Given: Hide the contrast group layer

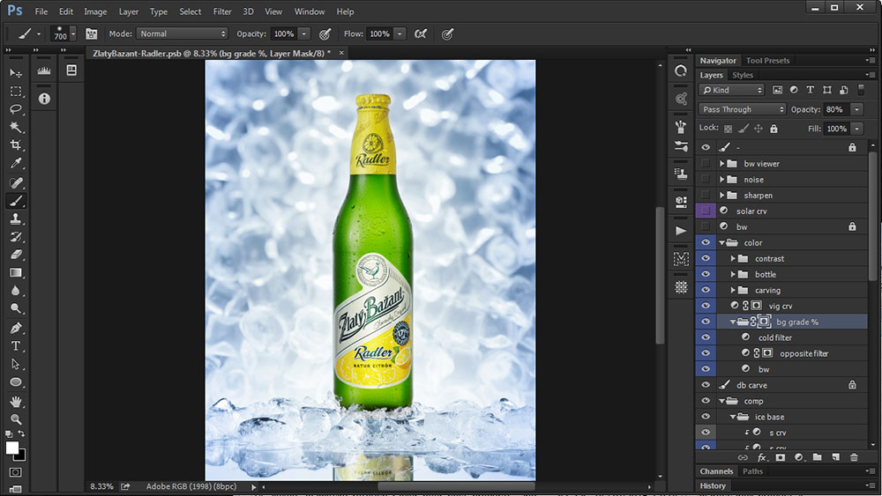Looking at the screenshot, I should (706, 258).
